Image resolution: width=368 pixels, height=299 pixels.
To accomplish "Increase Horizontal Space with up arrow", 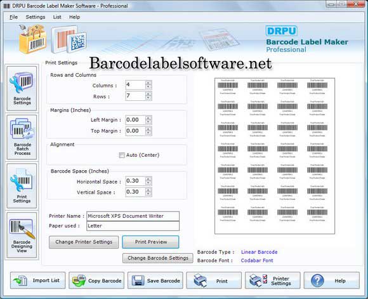I will [148, 179].
